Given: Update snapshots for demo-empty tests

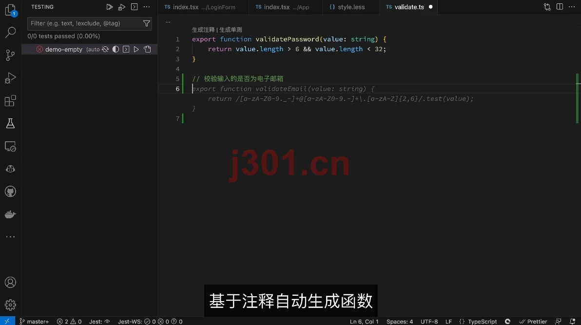Looking at the screenshot, I should pos(147,49).
